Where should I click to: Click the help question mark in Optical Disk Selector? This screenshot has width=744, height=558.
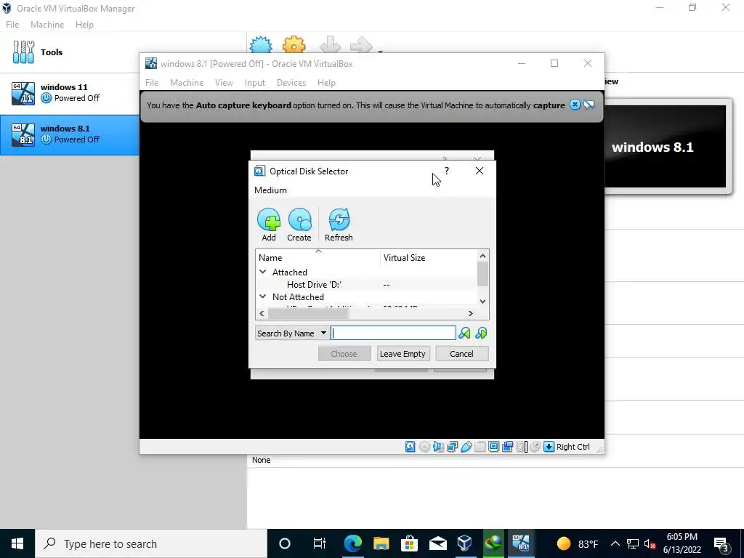[x=447, y=171]
